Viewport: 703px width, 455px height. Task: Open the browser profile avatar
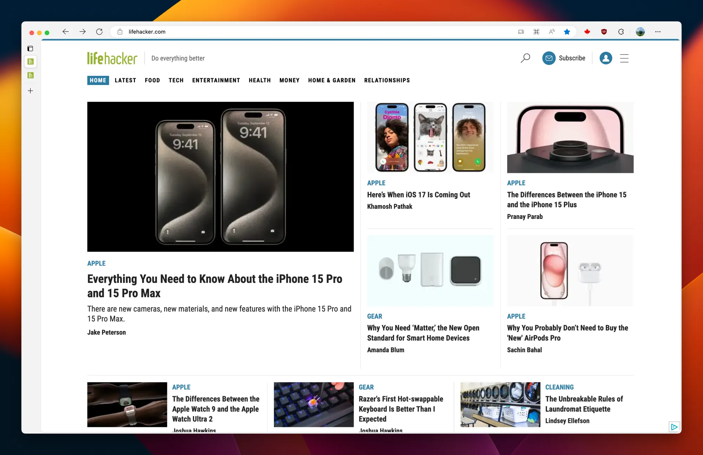[x=640, y=32]
